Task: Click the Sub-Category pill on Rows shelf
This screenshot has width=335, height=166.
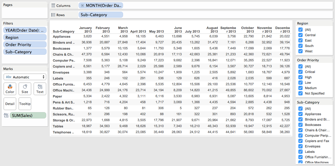Action: [x=101, y=15]
